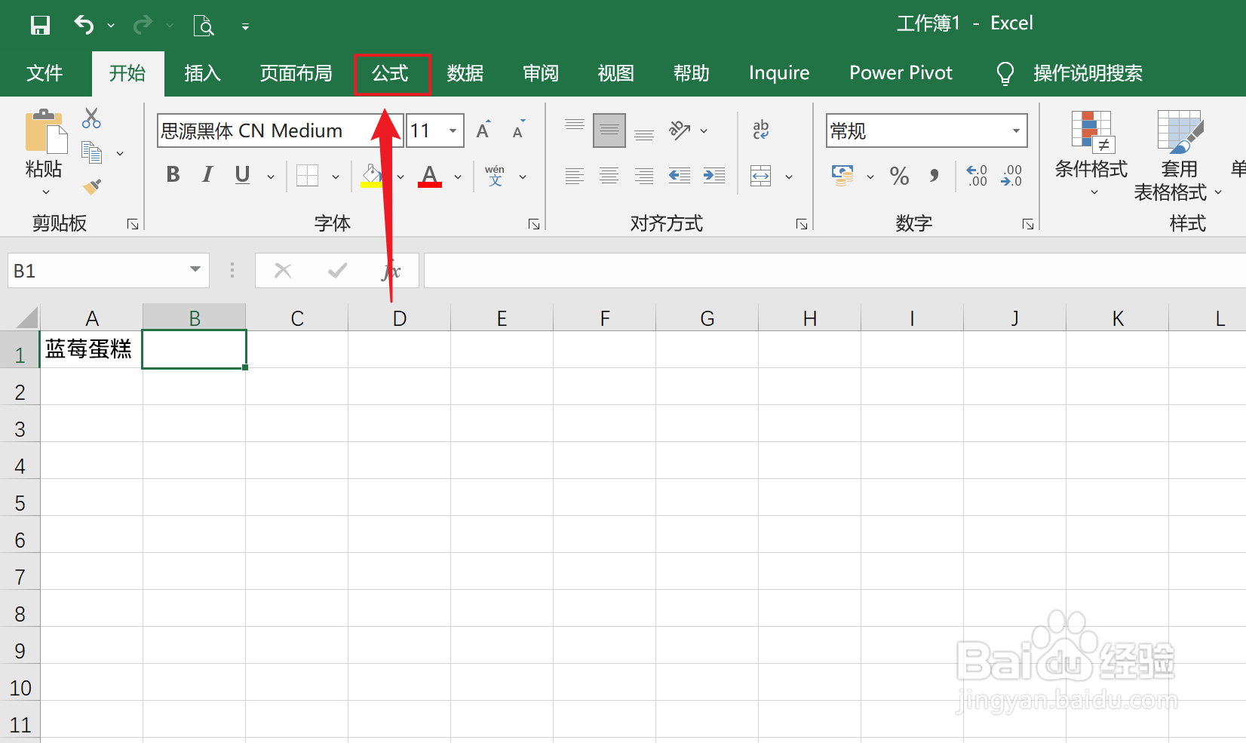Click the Name Box showing B1

pyautogui.click(x=109, y=271)
